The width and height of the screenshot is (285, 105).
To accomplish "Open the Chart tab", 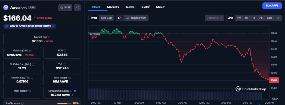I will (96, 7).
